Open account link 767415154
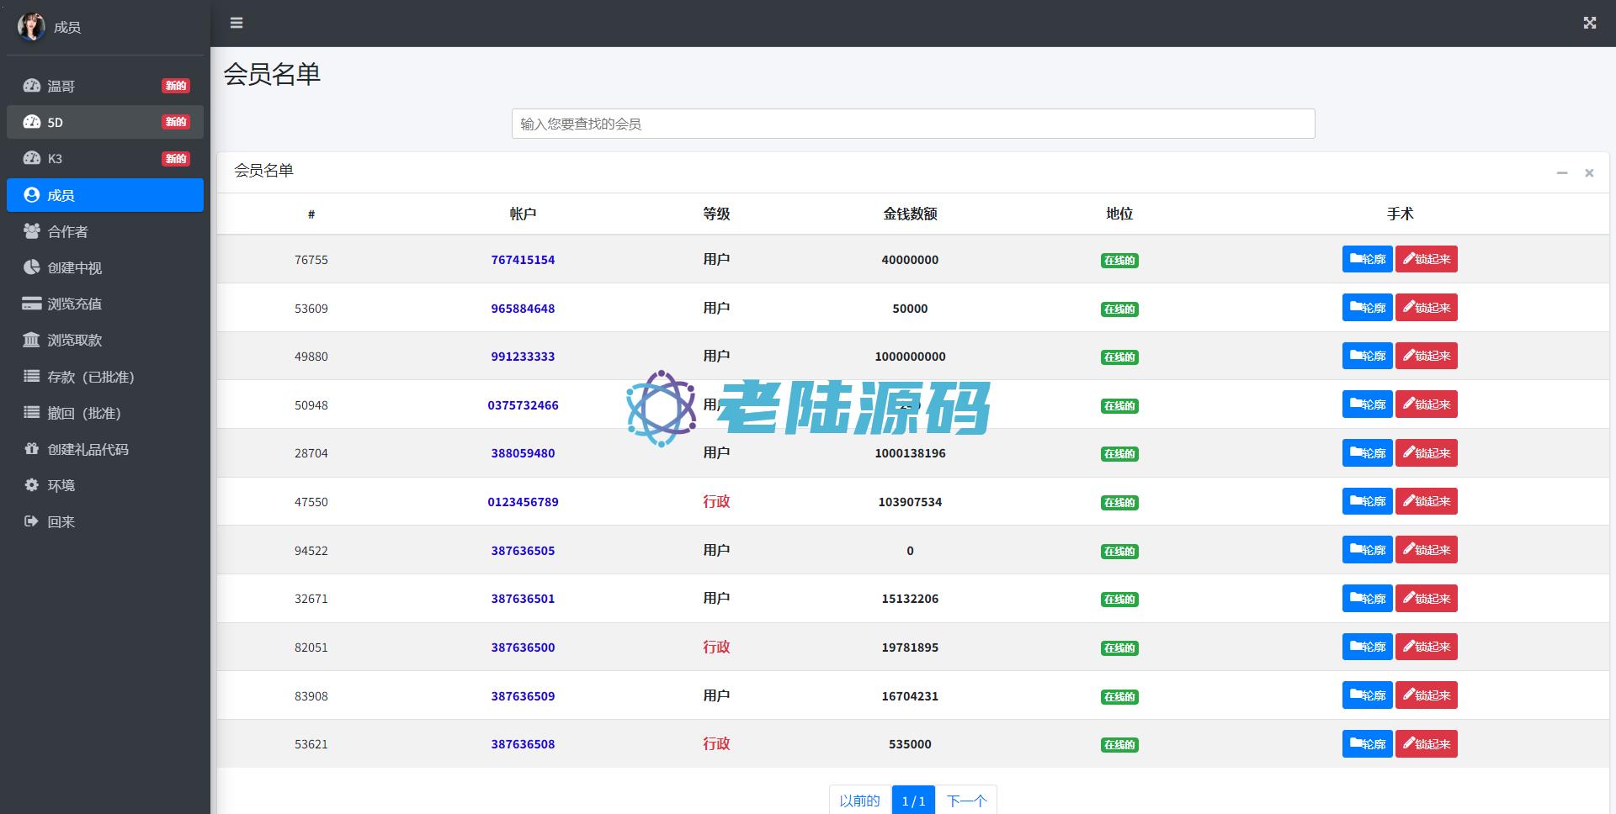The height and width of the screenshot is (814, 1616). tap(523, 260)
